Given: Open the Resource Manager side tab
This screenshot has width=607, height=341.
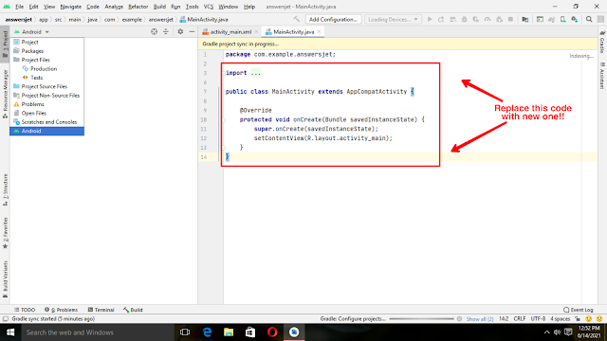Looking at the screenshot, I should click(5, 94).
